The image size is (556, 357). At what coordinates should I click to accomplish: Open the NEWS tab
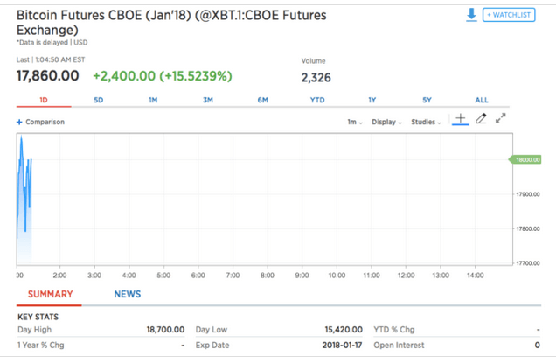point(128,294)
